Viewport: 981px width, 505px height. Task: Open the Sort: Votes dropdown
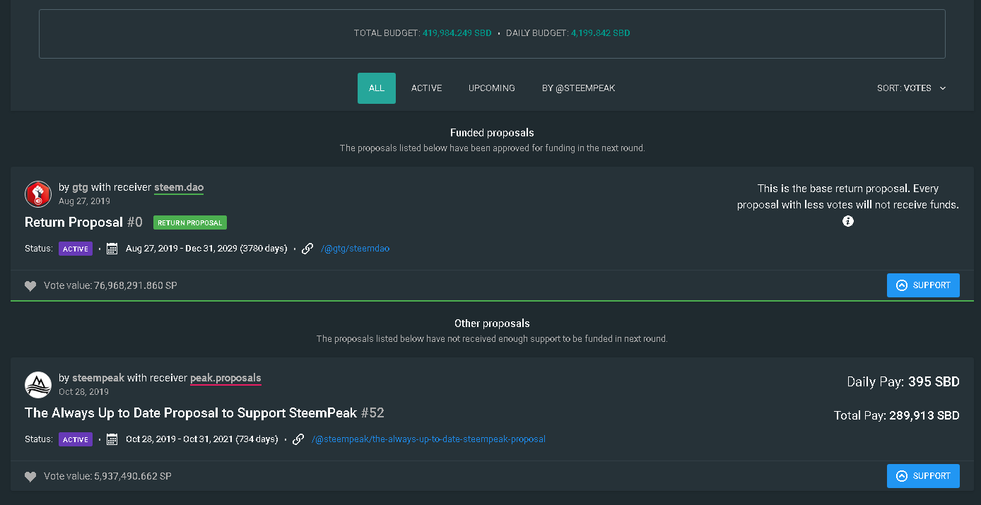point(911,88)
